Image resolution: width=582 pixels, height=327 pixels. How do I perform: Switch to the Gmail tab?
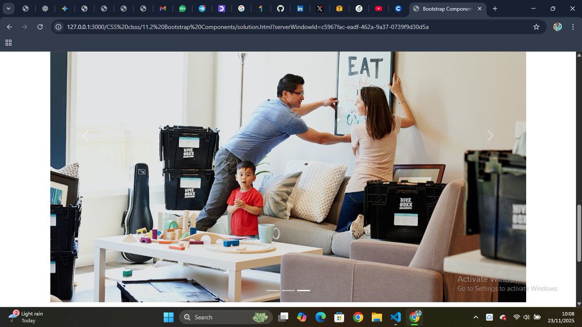pos(163,9)
